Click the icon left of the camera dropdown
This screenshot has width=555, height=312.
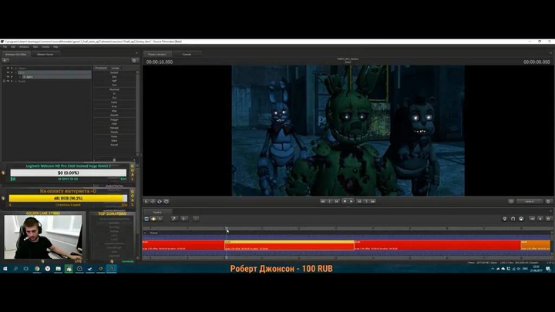(511, 201)
